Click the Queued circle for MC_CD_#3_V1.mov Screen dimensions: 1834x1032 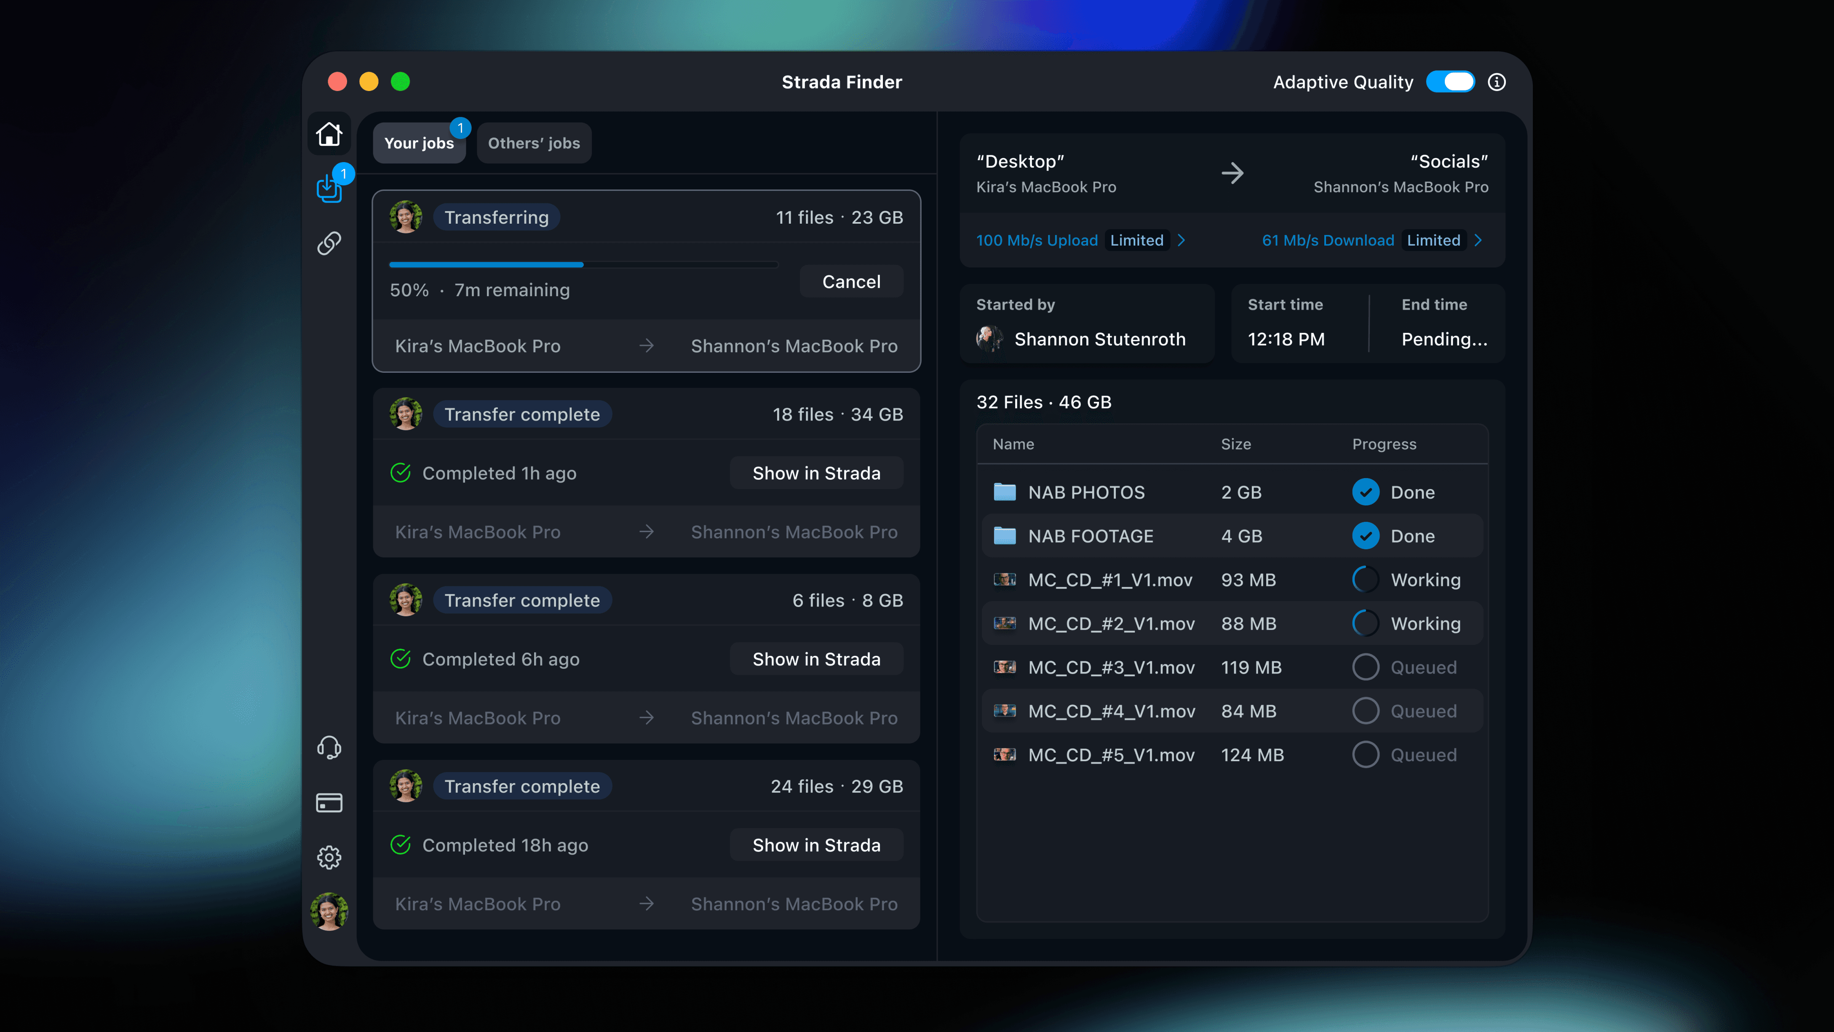[1366, 667]
